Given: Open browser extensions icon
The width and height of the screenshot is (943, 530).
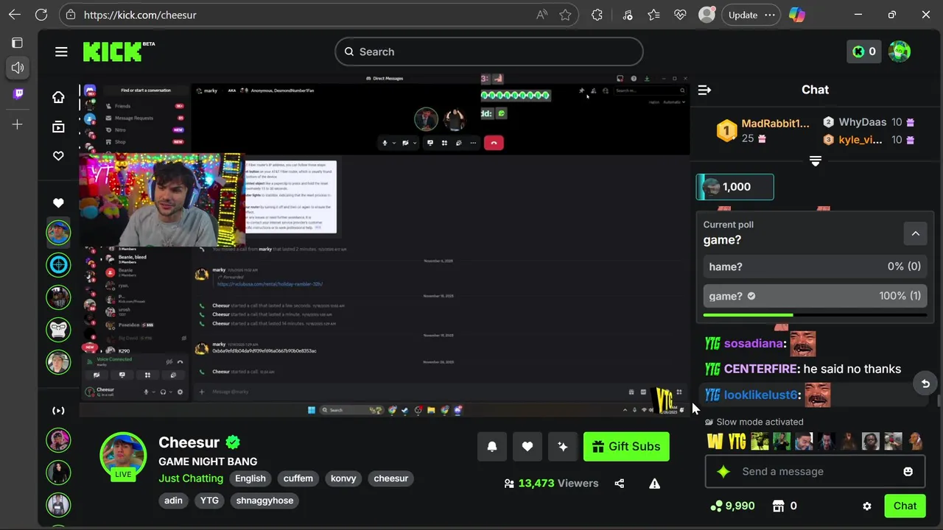Looking at the screenshot, I should (597, 15).
